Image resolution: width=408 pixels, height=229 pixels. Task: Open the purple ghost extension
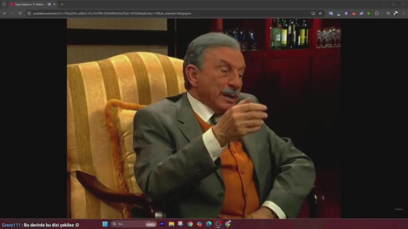[361, 13]
